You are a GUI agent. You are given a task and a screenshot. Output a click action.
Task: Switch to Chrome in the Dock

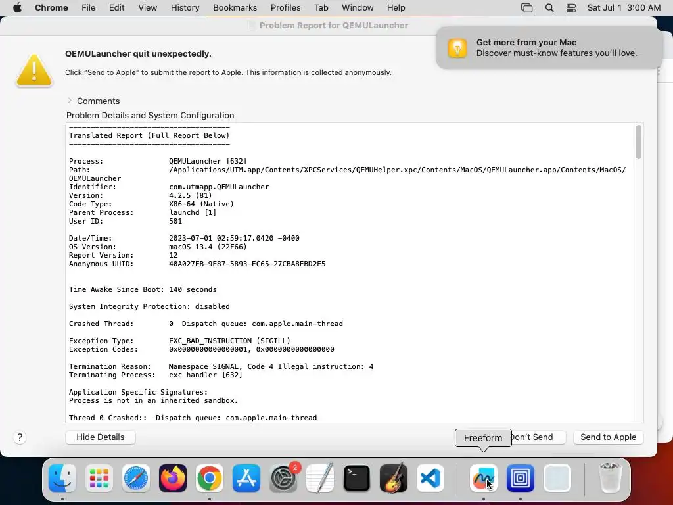point(210,478)
